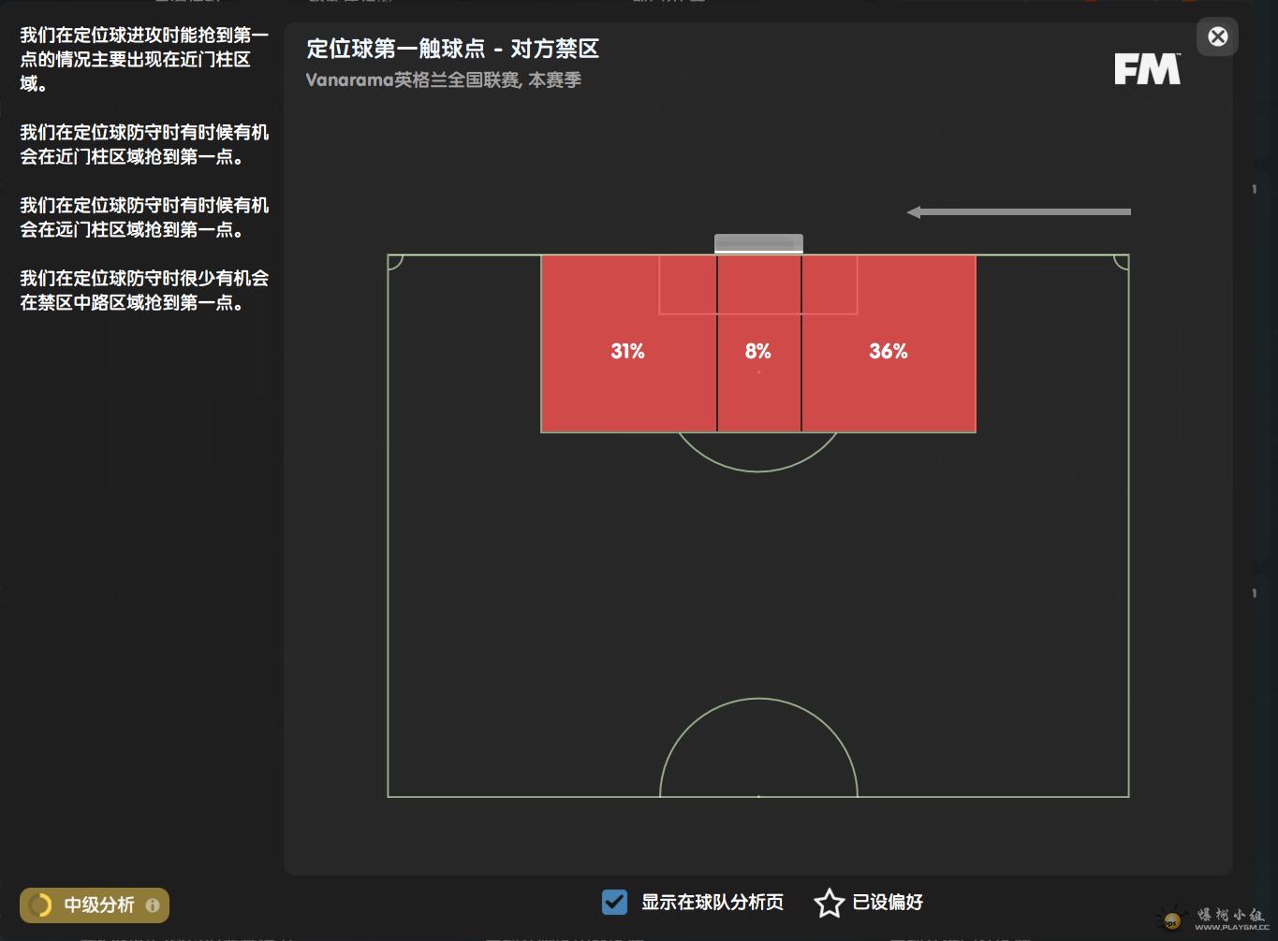This screenshot has width=1278, height=941.
Task: Select the 禁区中路 defending insight text
Action: pyautogui.click(x=144, y=290)
